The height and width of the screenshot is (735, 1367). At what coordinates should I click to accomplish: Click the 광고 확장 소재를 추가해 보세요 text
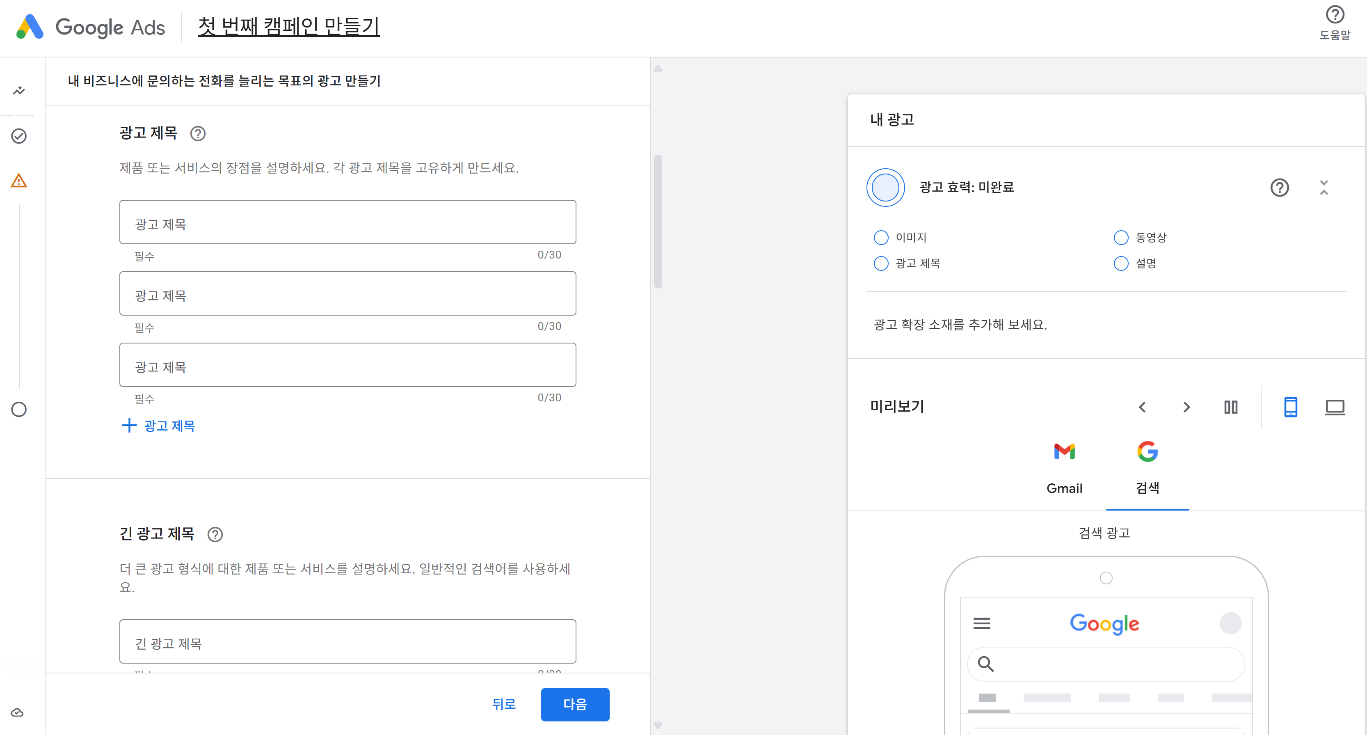click(960, 324)
